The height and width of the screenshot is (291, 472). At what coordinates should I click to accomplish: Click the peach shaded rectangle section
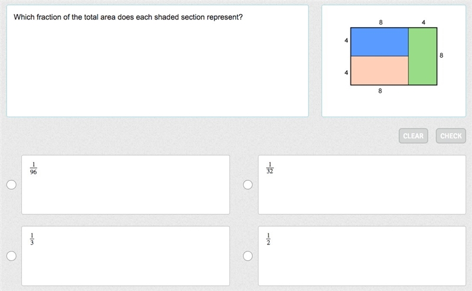(379, 70)
